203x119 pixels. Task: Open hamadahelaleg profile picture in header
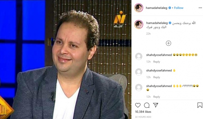tap(139, 8)
